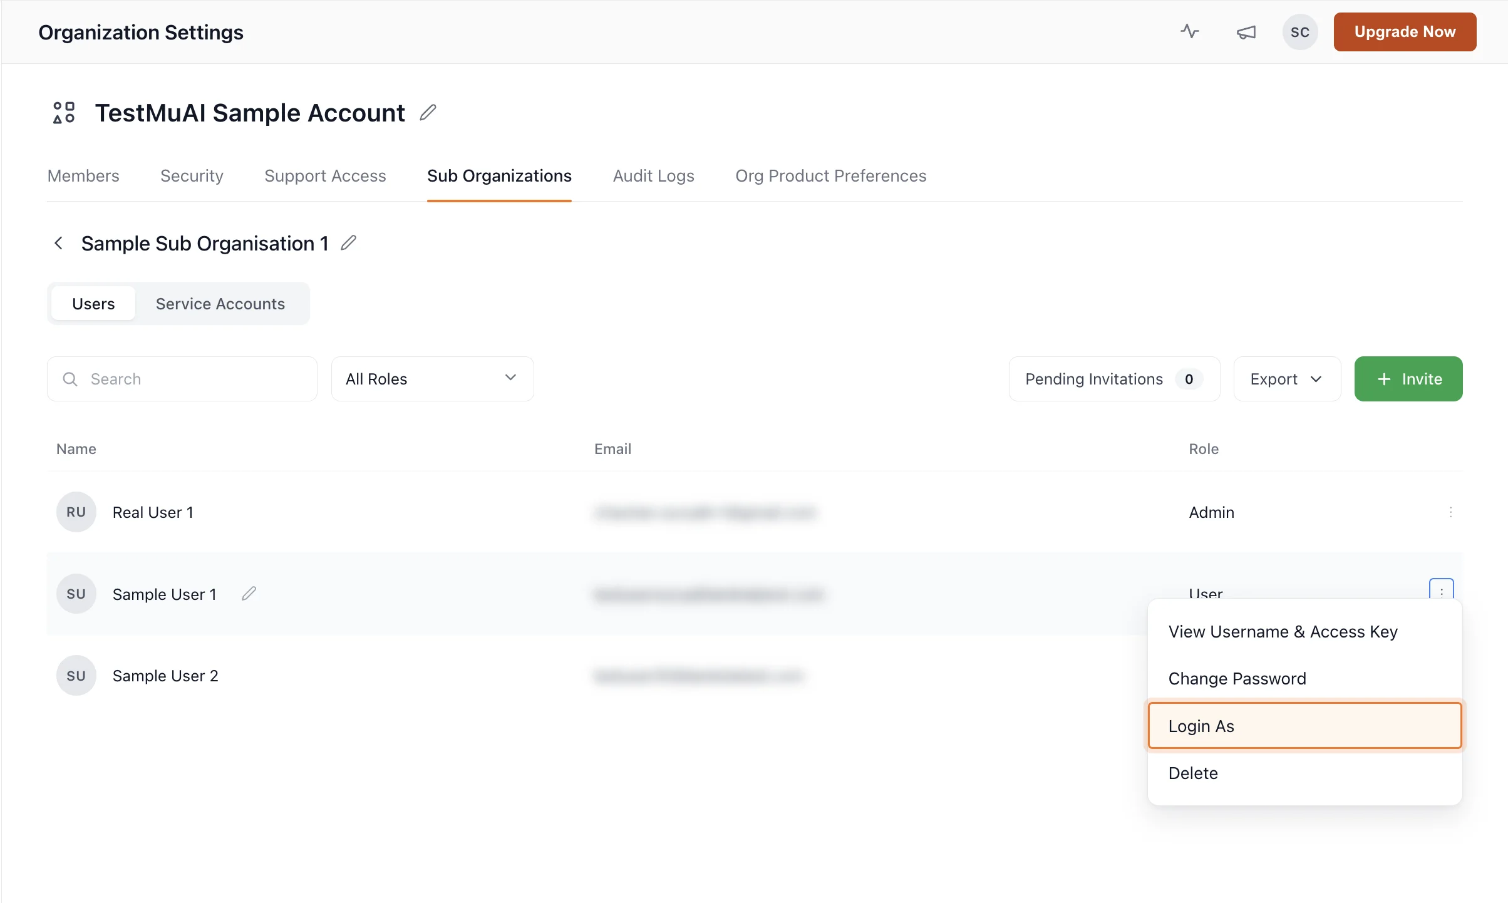The image size is (1508, 903).
Task: Click the Admin role of Real User 1
Action: point(1211,512)
